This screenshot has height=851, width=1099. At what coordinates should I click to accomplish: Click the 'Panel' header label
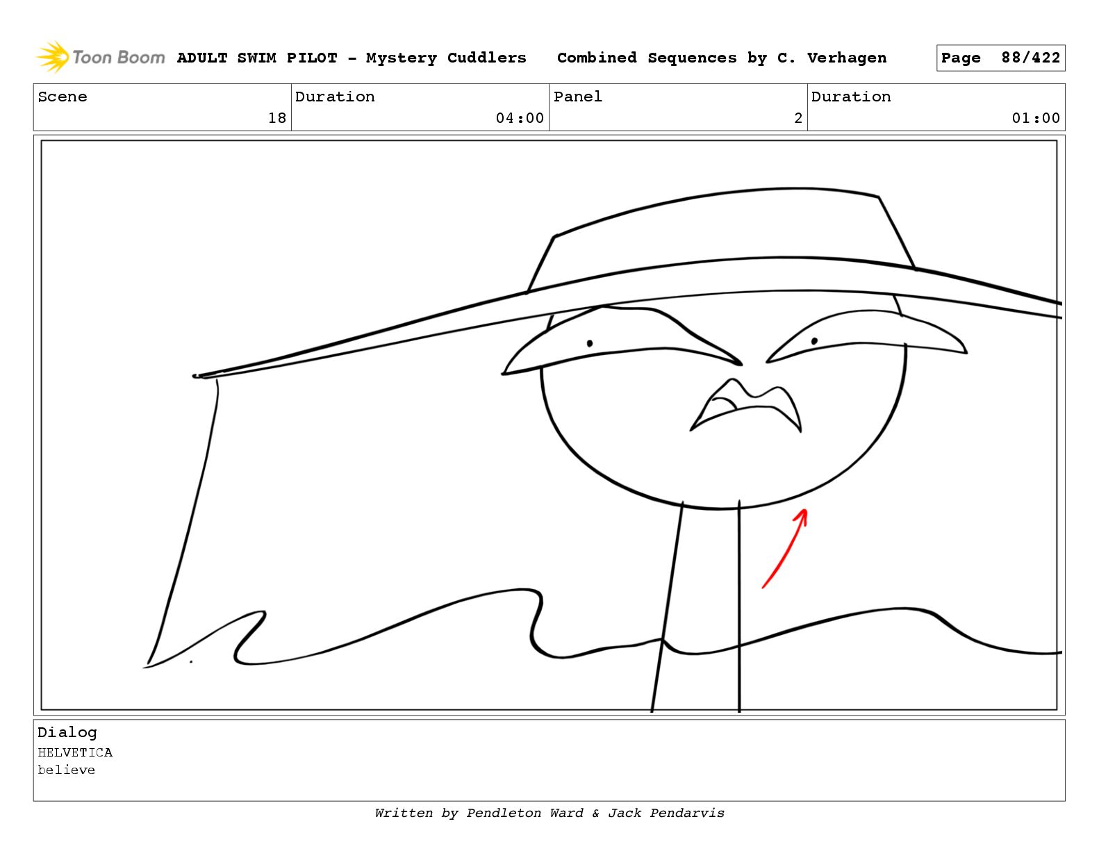point(578,97)
